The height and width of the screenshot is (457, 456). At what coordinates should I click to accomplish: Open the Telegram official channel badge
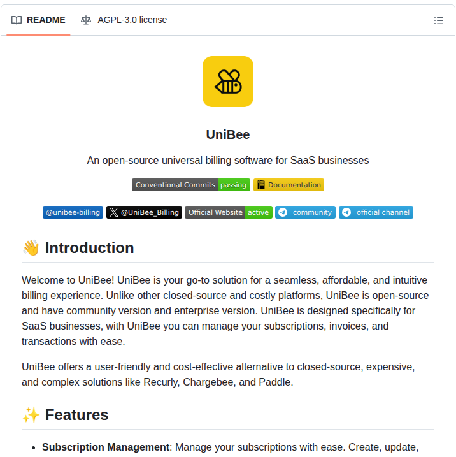tap(376, 212)
